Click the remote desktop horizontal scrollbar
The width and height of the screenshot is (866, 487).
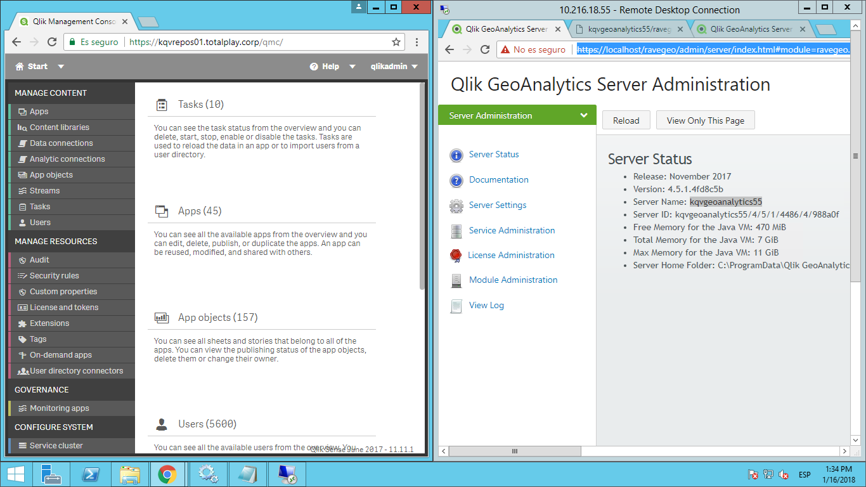(x=515, y=451)
